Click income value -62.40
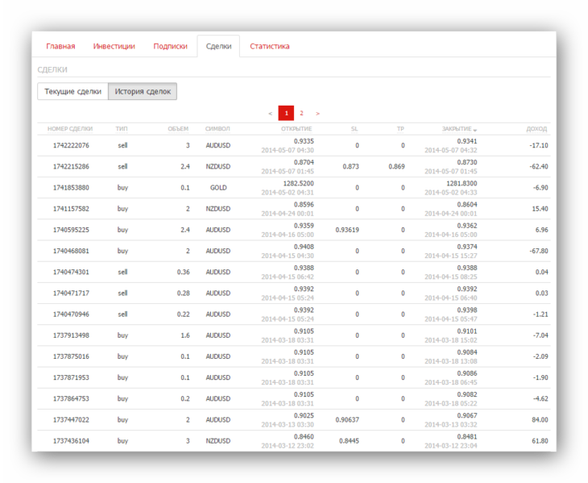The image size is (588, 483). pos(539,166)
